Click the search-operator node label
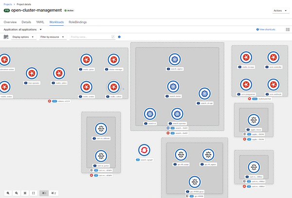This screenshot has width=292, height=198. tap(177, 124)
